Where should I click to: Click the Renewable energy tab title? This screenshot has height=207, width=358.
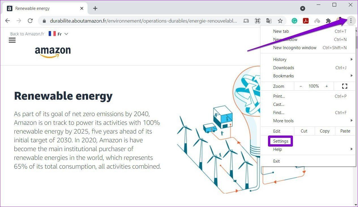(x=32, y=8)
